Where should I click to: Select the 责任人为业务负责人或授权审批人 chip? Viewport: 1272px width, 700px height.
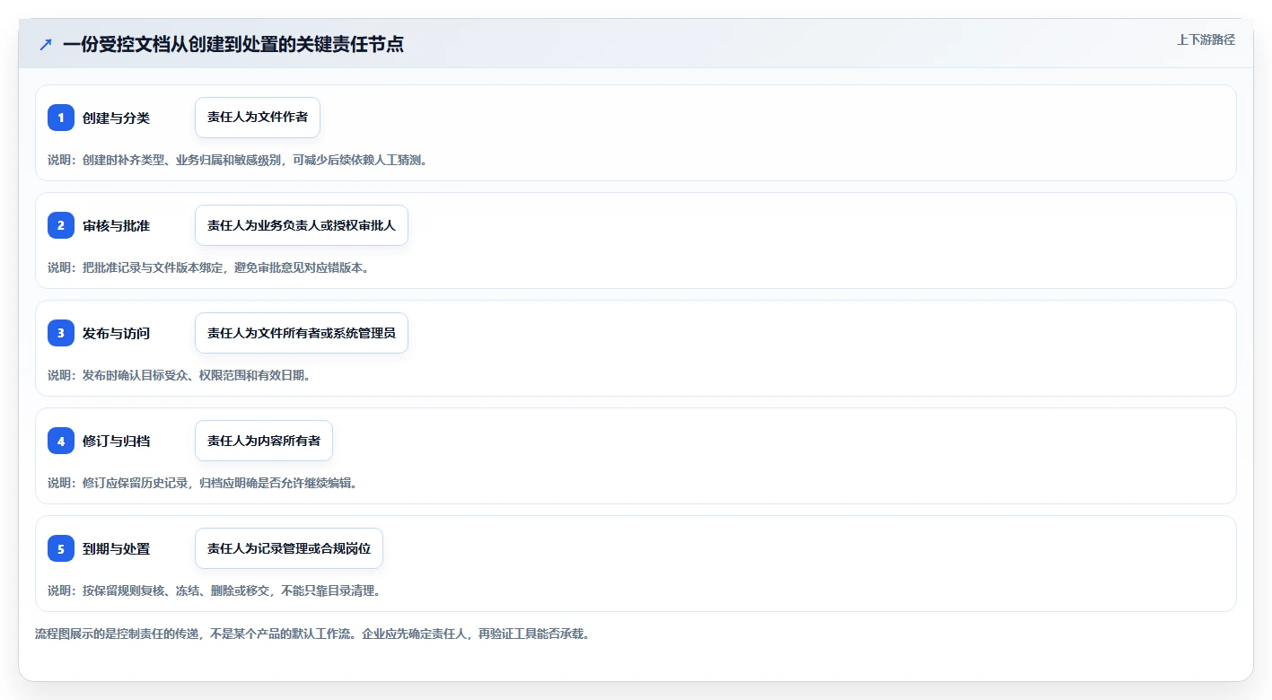point(302,225)
